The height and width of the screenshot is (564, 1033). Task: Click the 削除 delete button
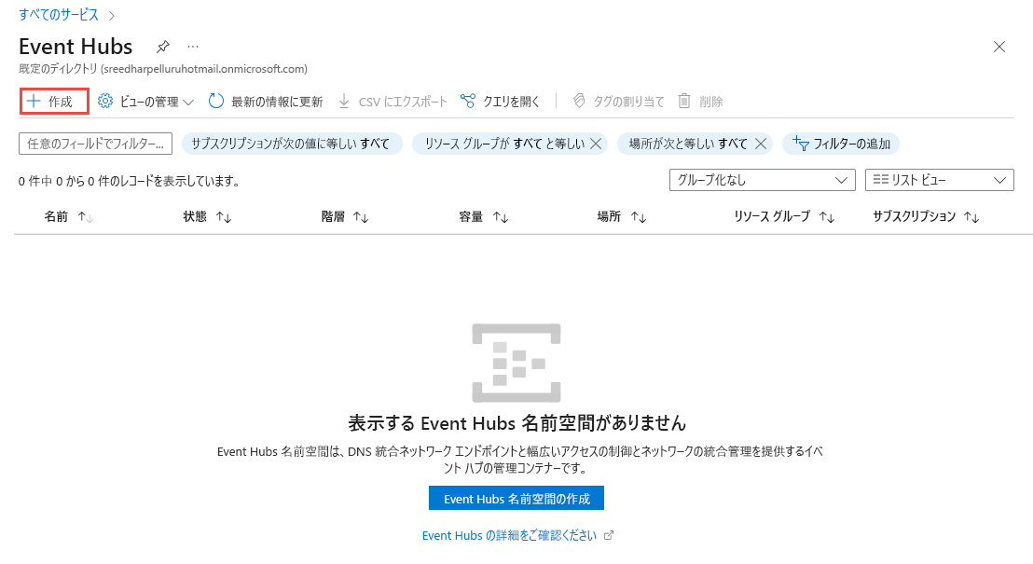point(701,102)
